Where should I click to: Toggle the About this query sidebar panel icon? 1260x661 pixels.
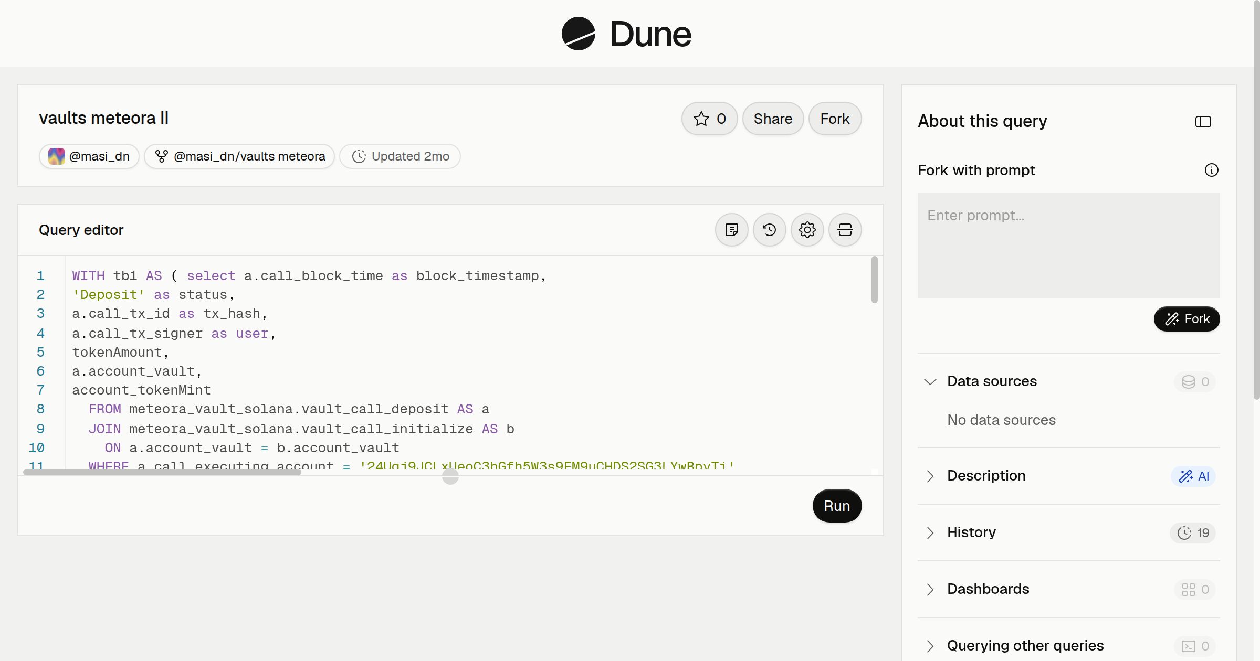click(x=1203, y=122)
